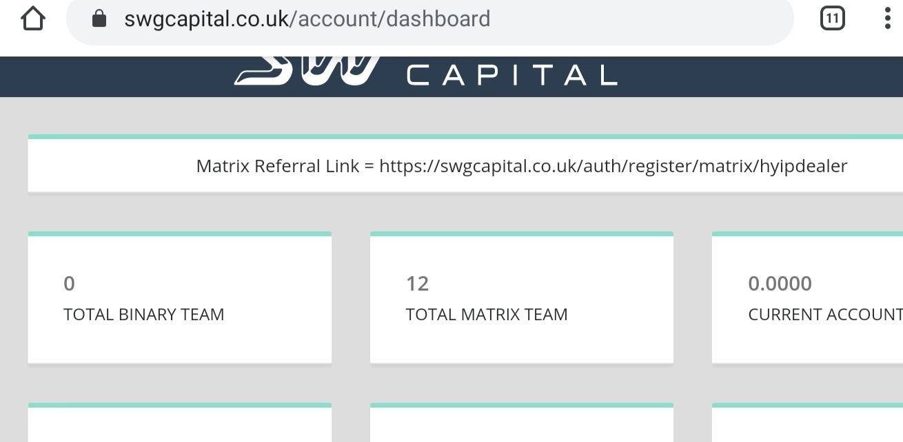Screen dimensions: 903x442
Task: Focus the swgcapital.co.uk address bar URL
Action: coord(307,19)
